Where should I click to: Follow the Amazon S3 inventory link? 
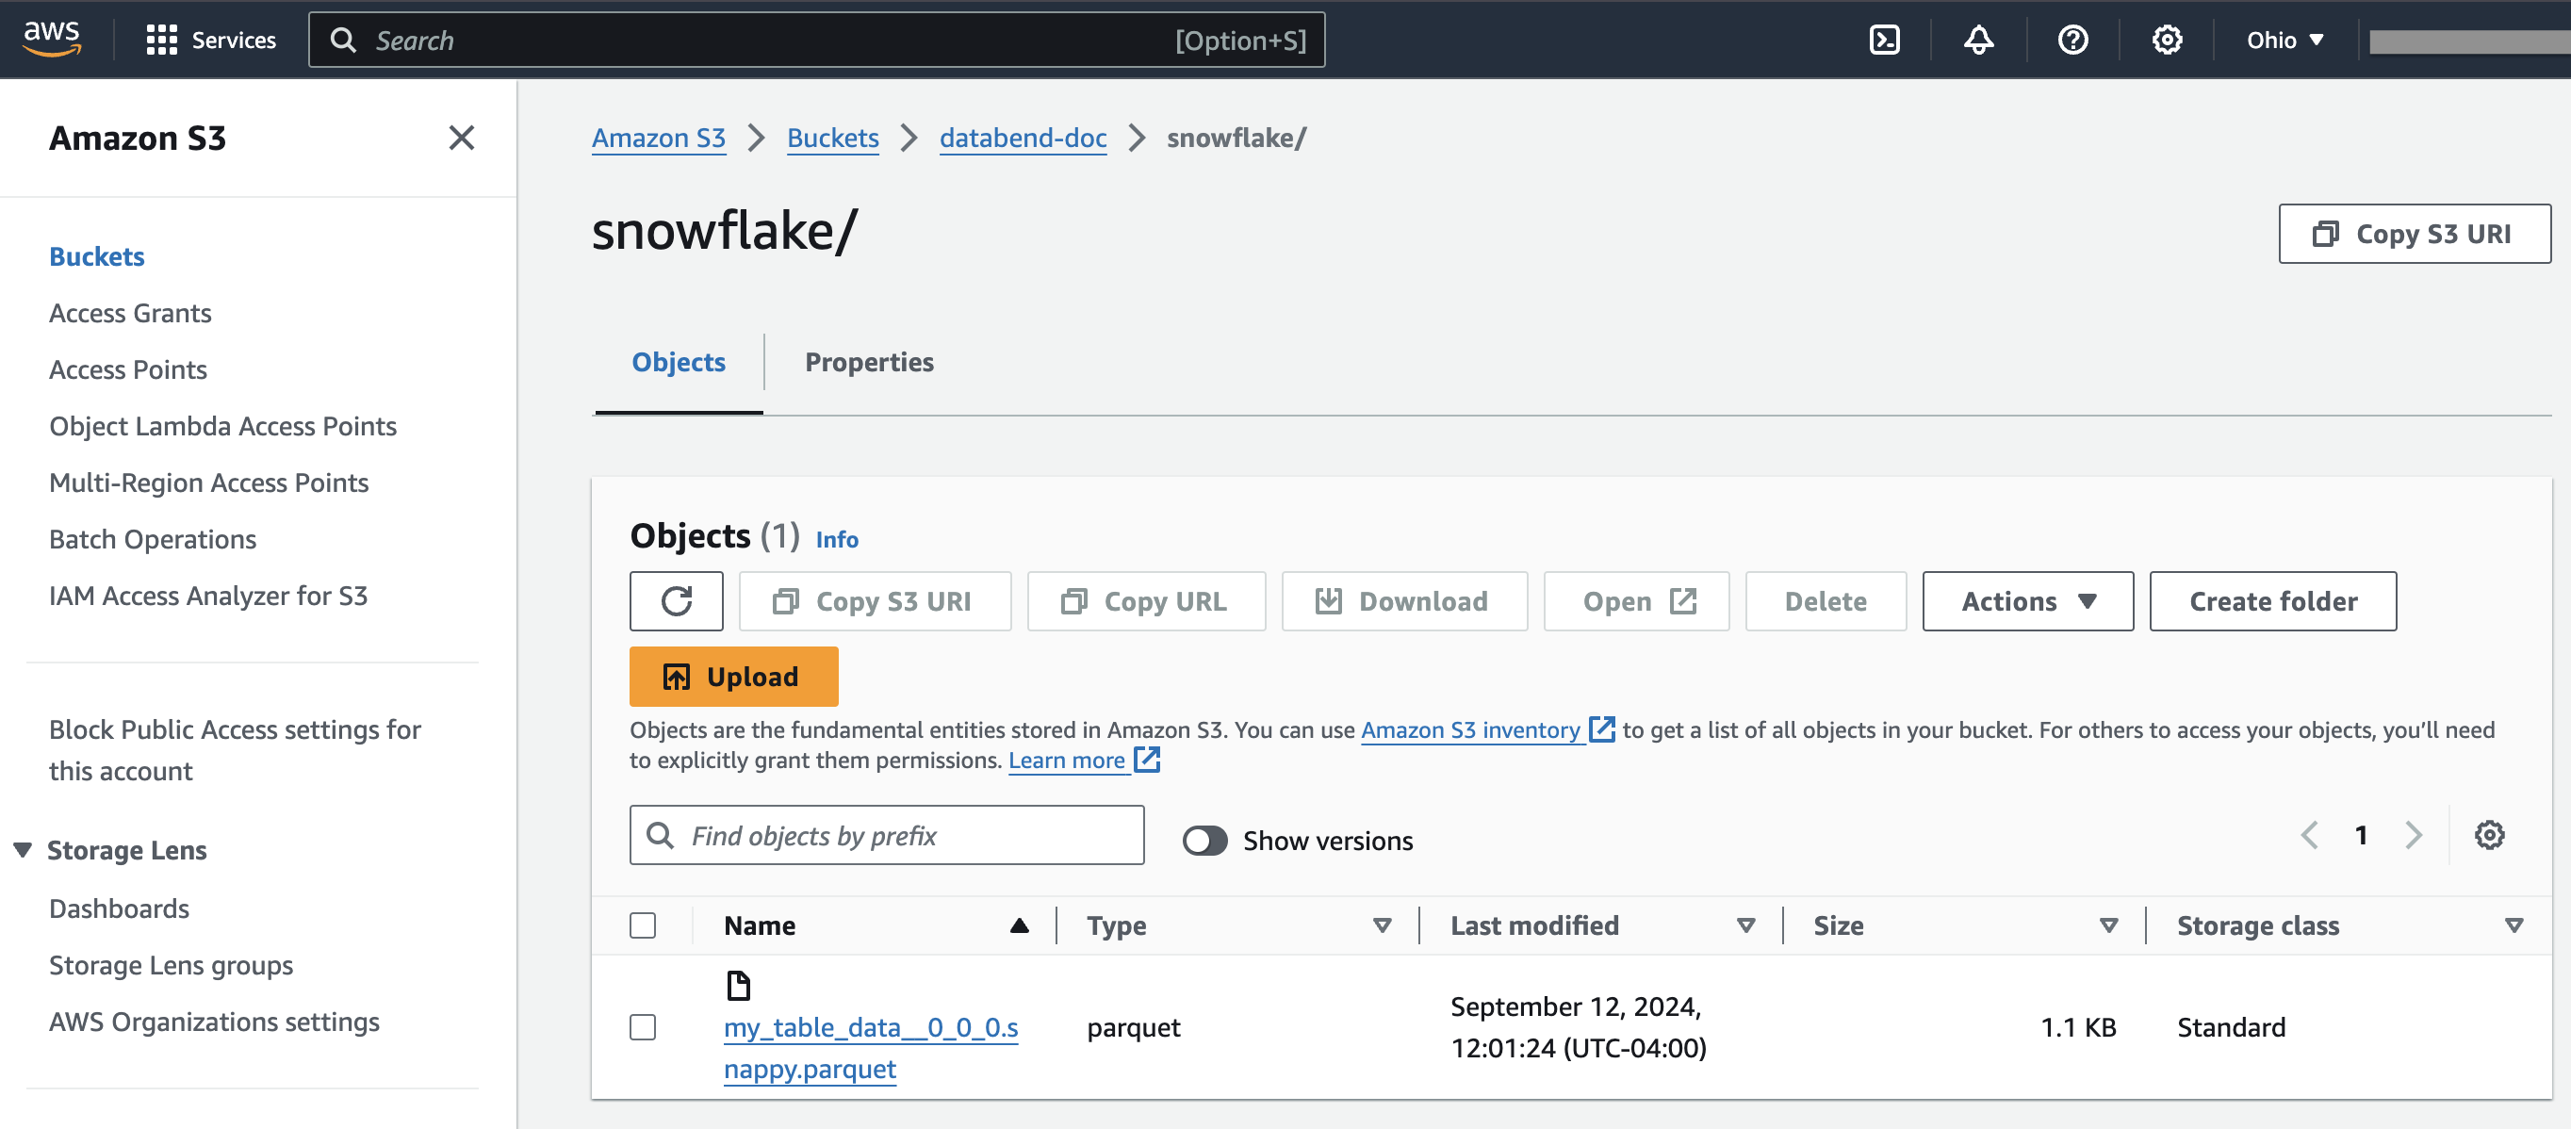coord(1470,729)
